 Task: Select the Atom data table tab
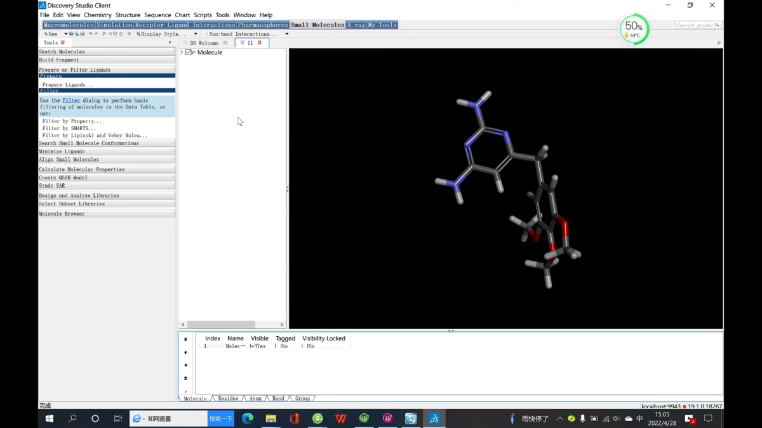tap(255, 399)
